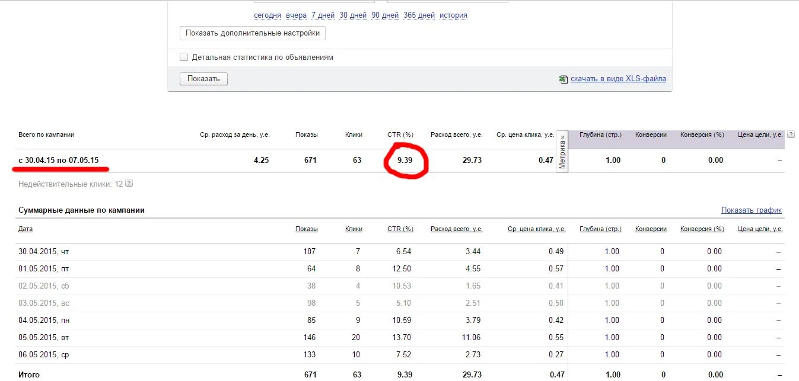Sort the daily table by Глубина (стр.)

(600, 229)
